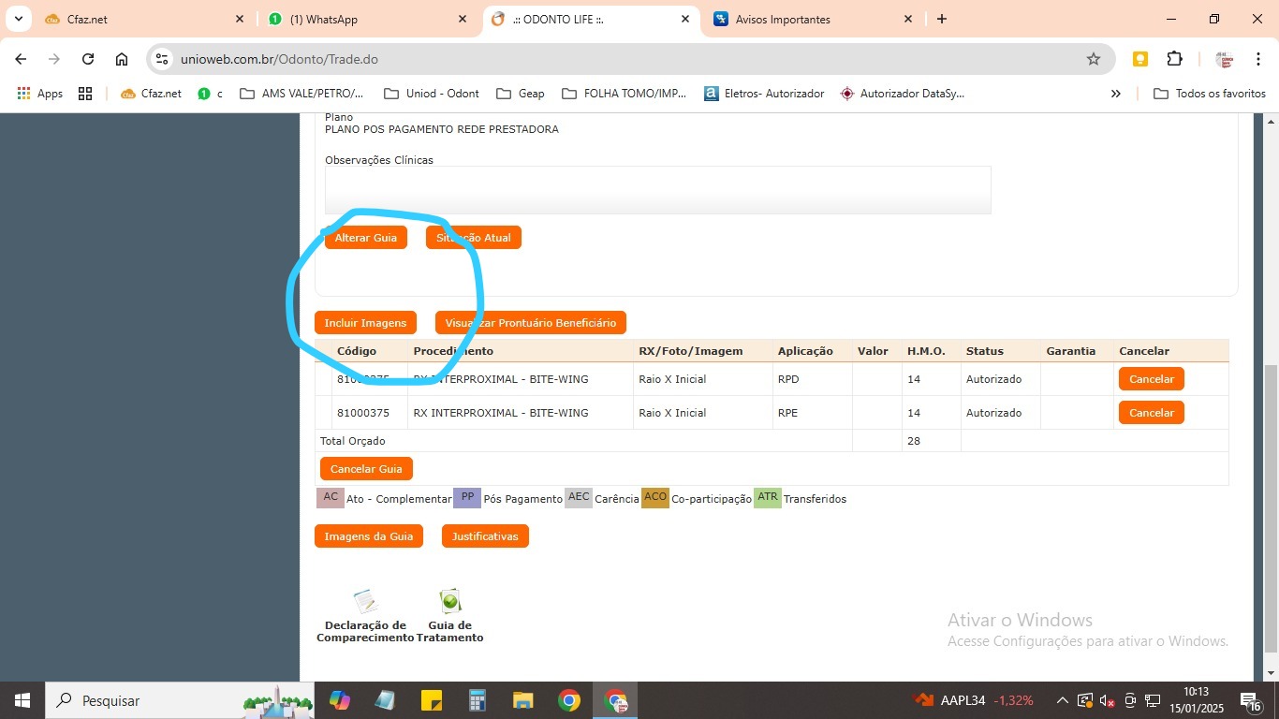Open the Justificativas button
The image size is (1279, 719).
[485, 536]
